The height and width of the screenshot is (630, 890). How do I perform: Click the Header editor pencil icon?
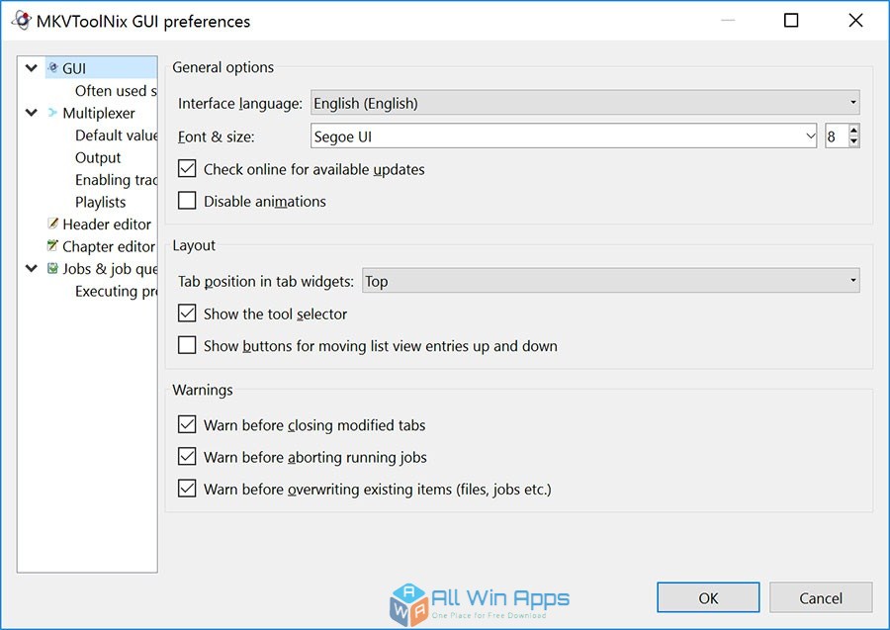click(x=52, y=224)
